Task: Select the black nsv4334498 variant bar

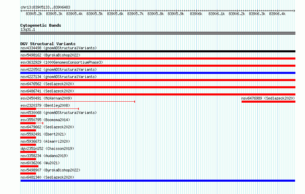Action: 158,51
